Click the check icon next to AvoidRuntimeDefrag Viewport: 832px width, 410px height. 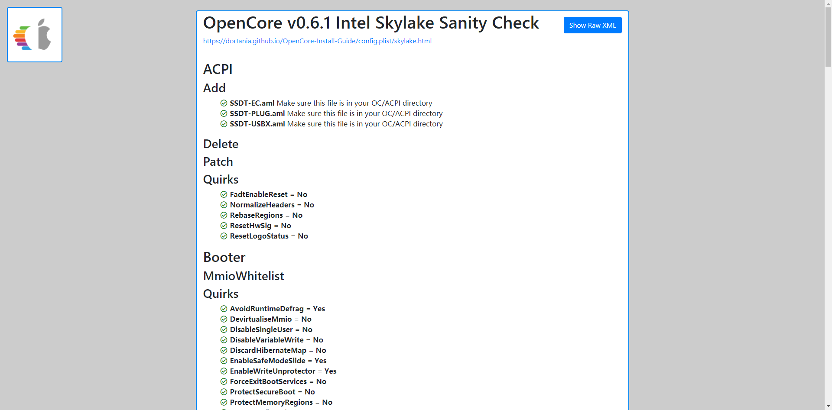224,309
